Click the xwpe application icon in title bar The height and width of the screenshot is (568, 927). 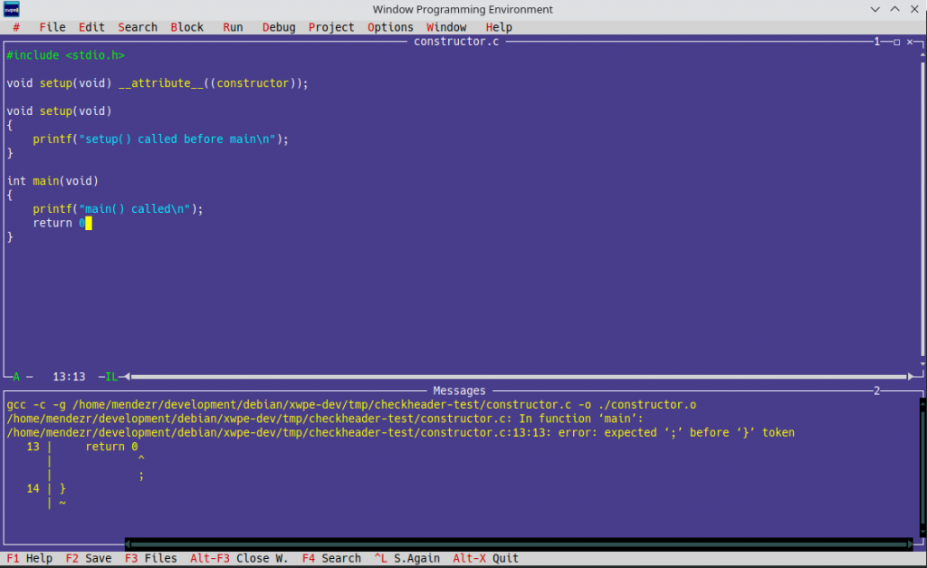11,9
